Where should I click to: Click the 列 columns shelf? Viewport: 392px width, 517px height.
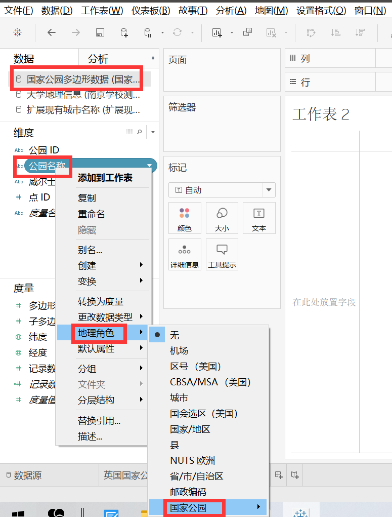pos(338,58)
